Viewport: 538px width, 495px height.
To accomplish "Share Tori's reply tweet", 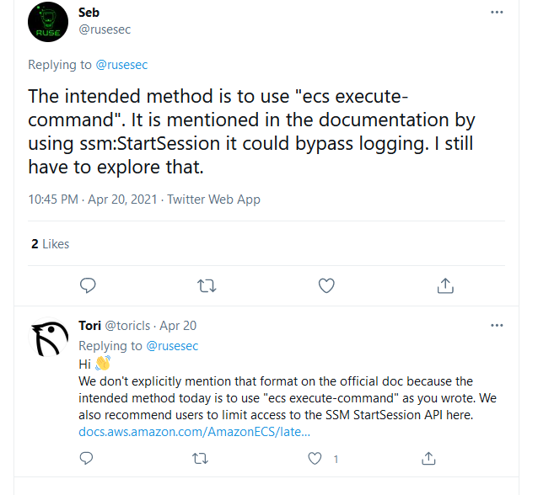I will 428,459.
